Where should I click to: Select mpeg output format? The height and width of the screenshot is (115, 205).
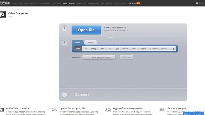point(94,49)
